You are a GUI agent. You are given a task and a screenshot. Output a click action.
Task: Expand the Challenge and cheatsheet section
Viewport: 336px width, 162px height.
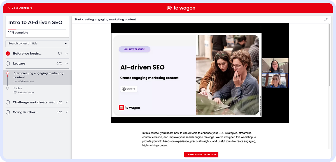coord(67,102)
